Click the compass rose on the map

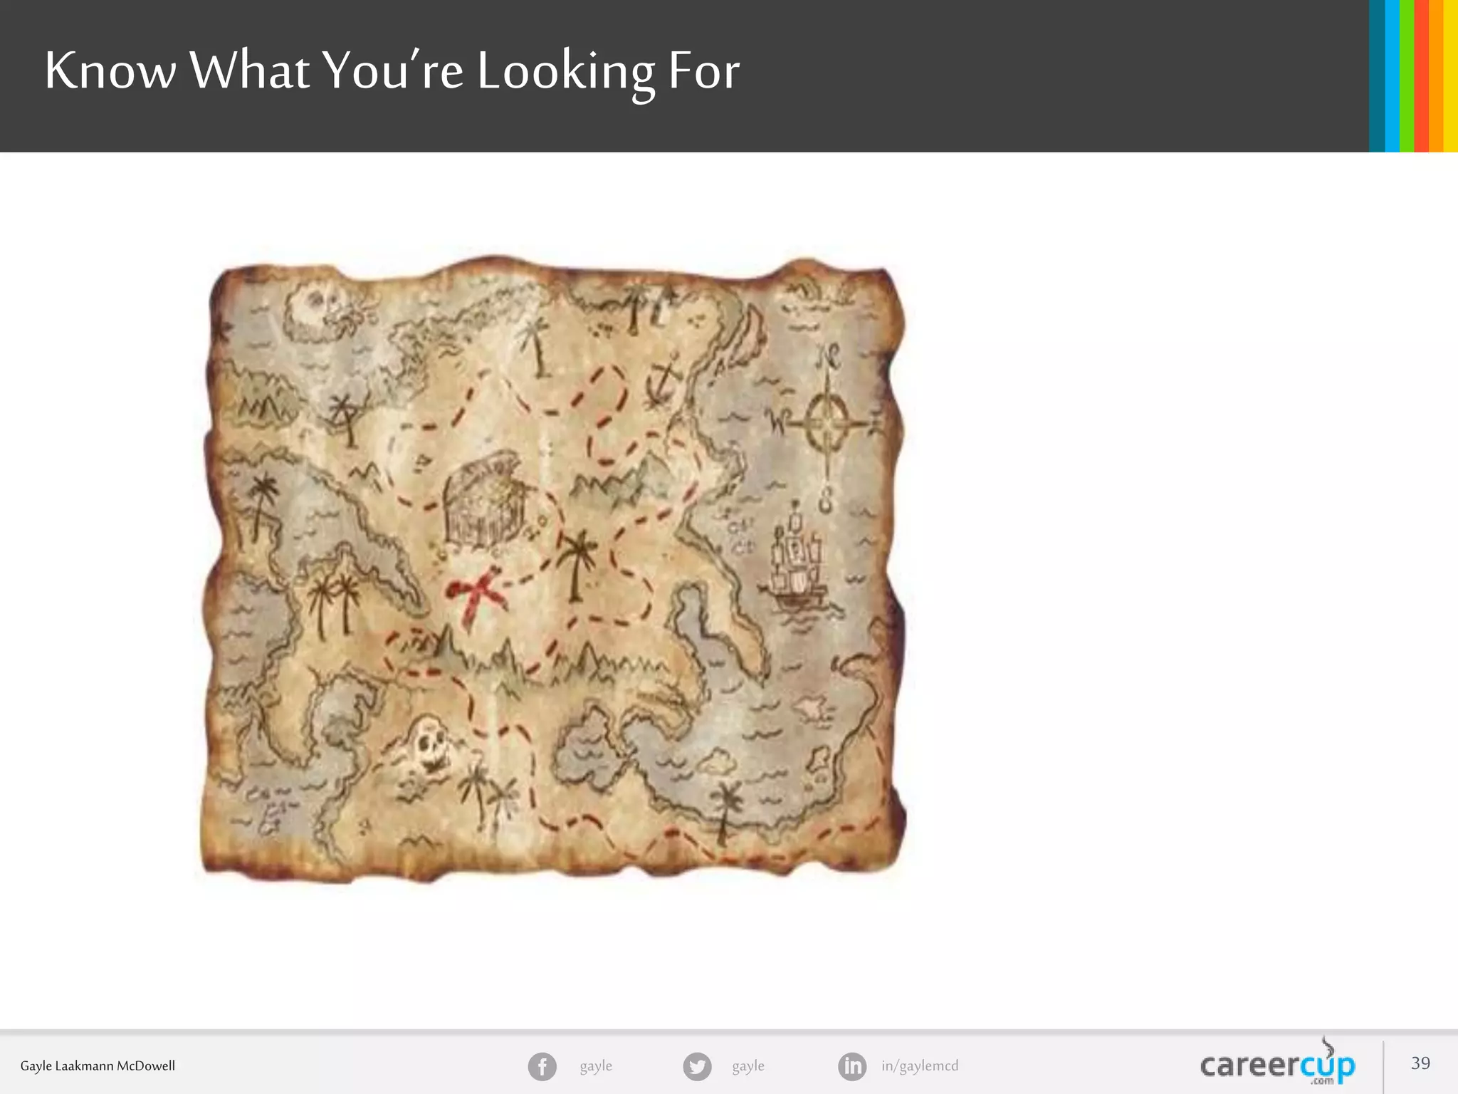(x=827, y=422)
